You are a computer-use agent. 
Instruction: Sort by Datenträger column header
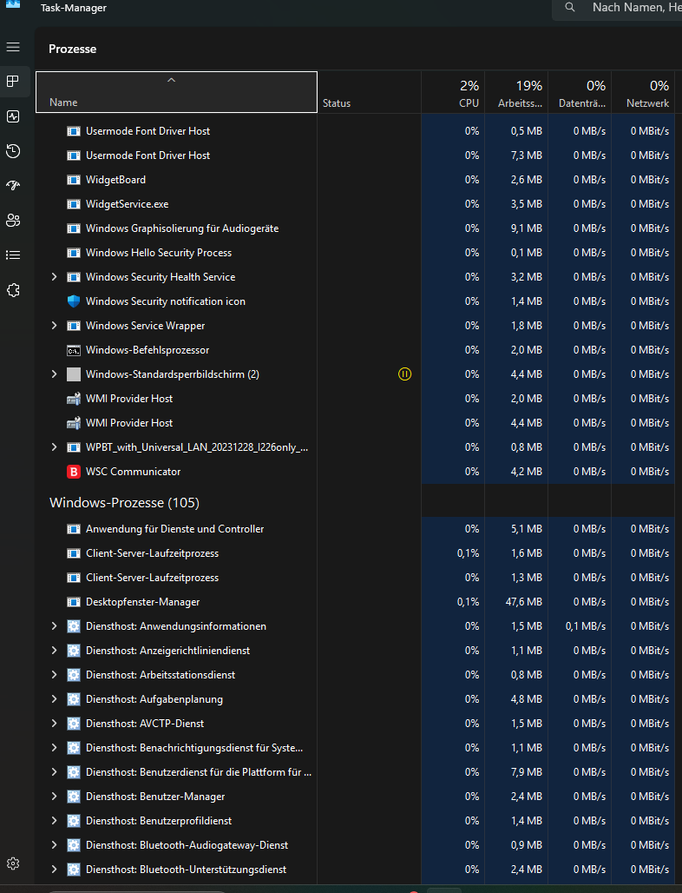pyautogui.click(x=580, y=92)
